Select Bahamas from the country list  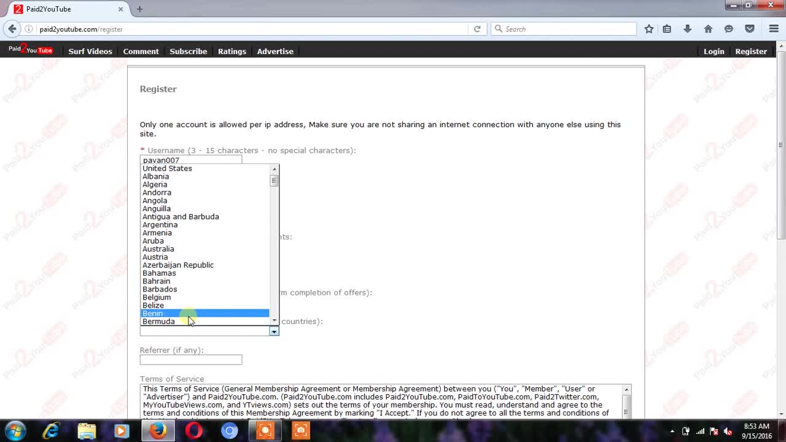[205, 273]
